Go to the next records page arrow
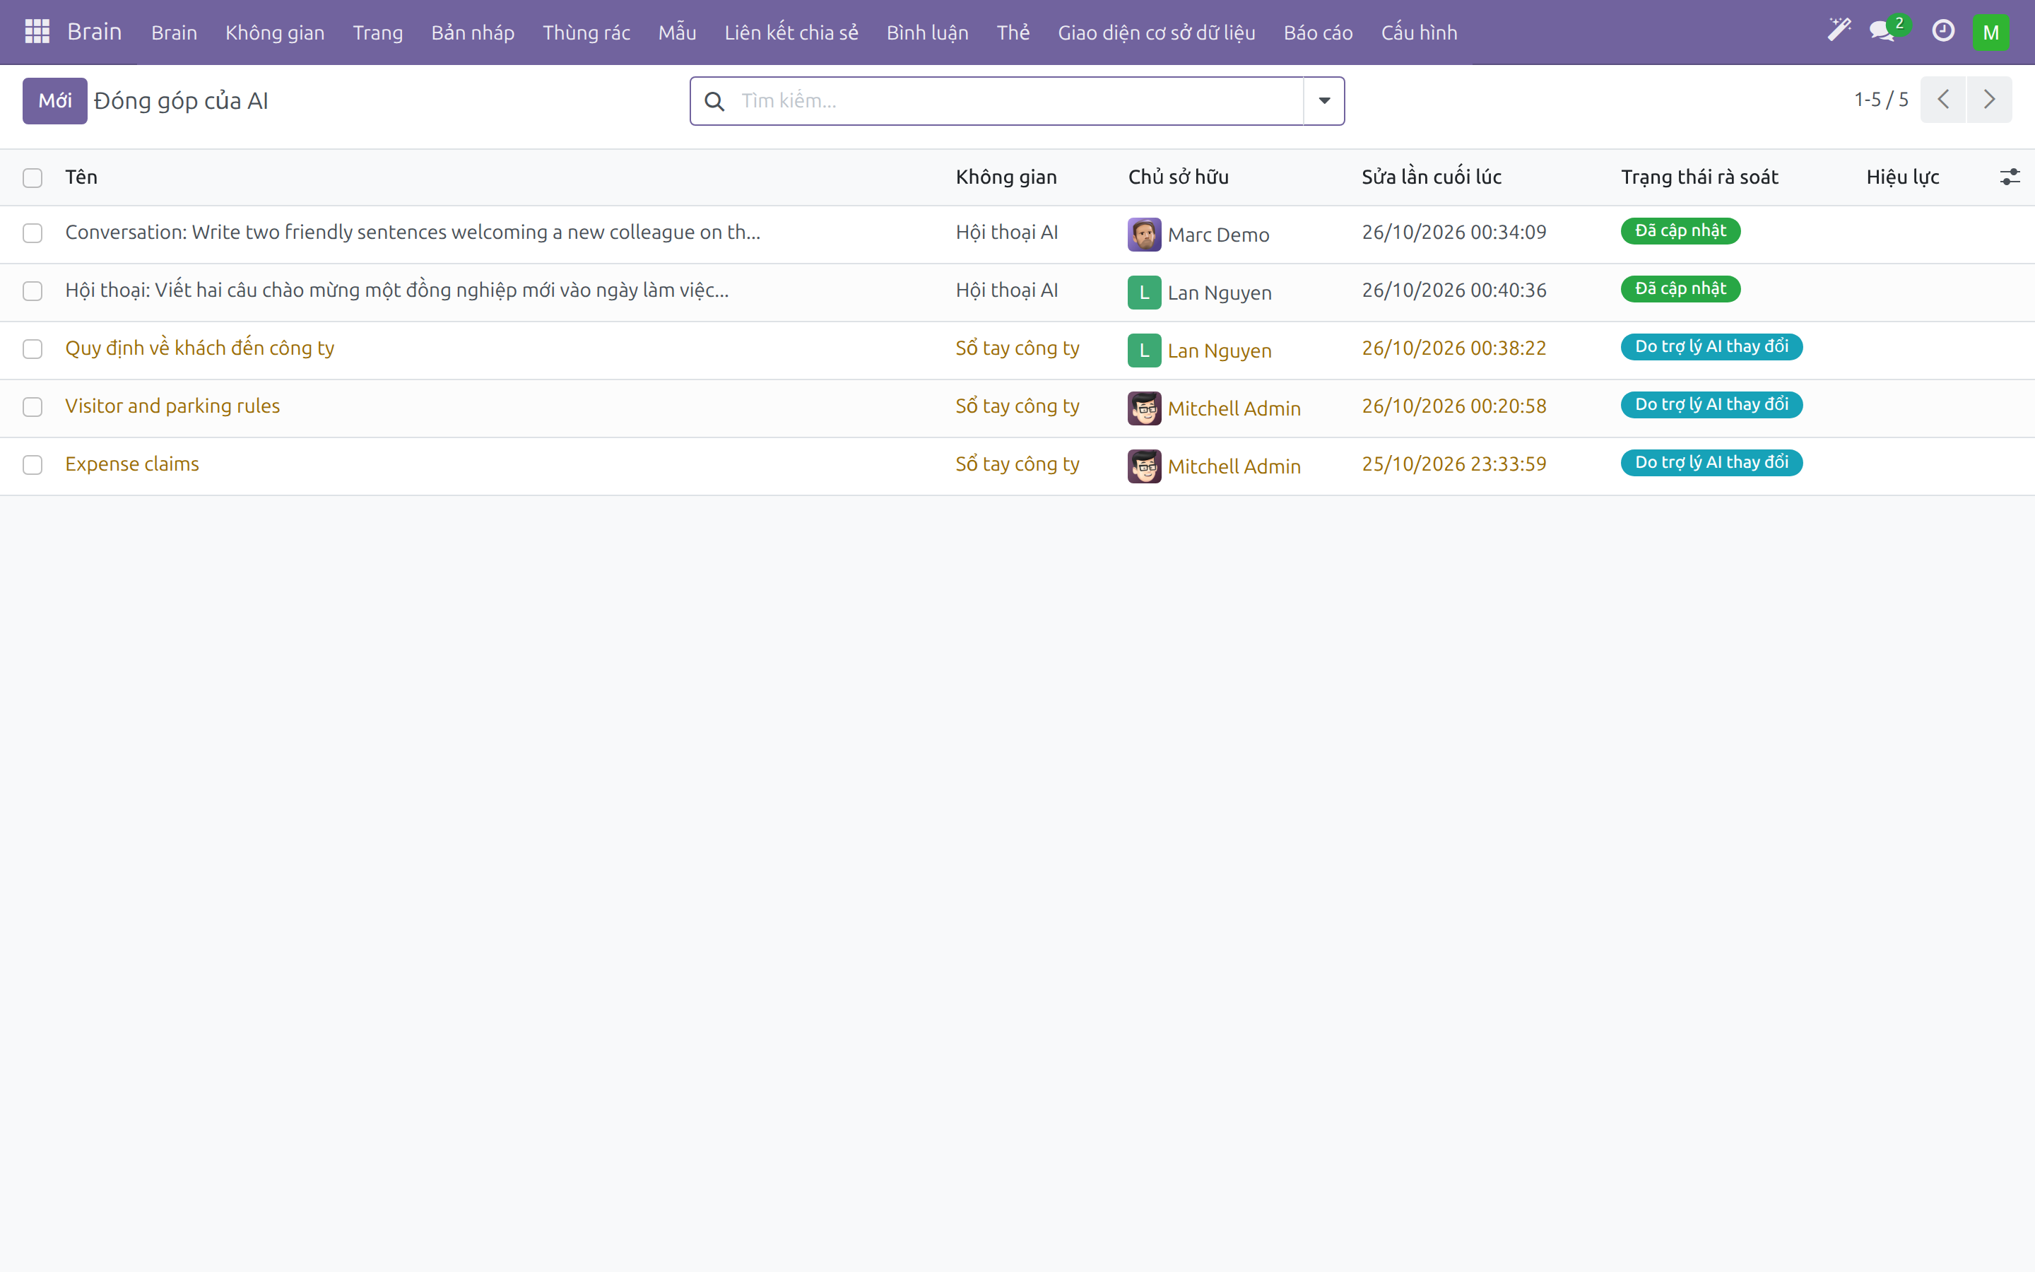 (1989, 99)
